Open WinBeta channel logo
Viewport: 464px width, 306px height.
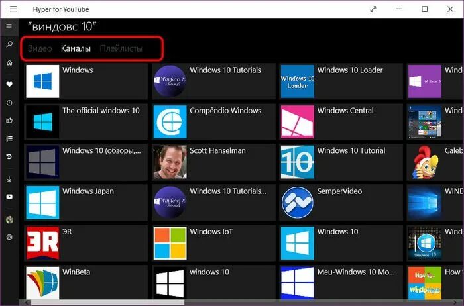pyautogui.click(x=42, y=283)
